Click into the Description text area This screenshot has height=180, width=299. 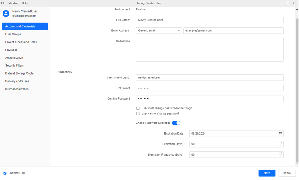209,50
